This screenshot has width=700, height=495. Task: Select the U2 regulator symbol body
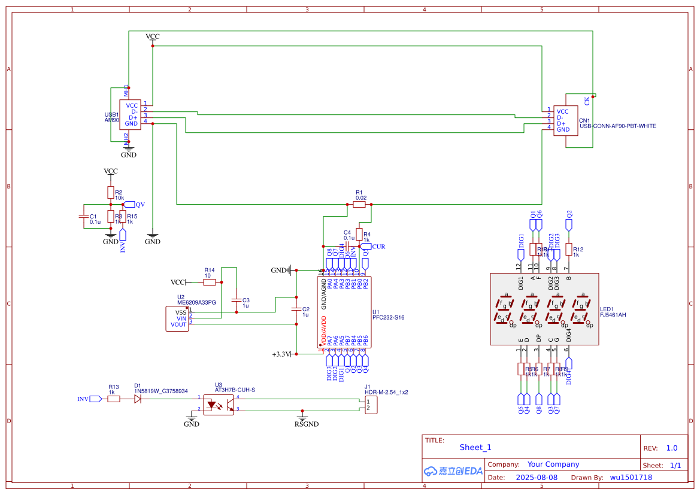pos(177,318)
